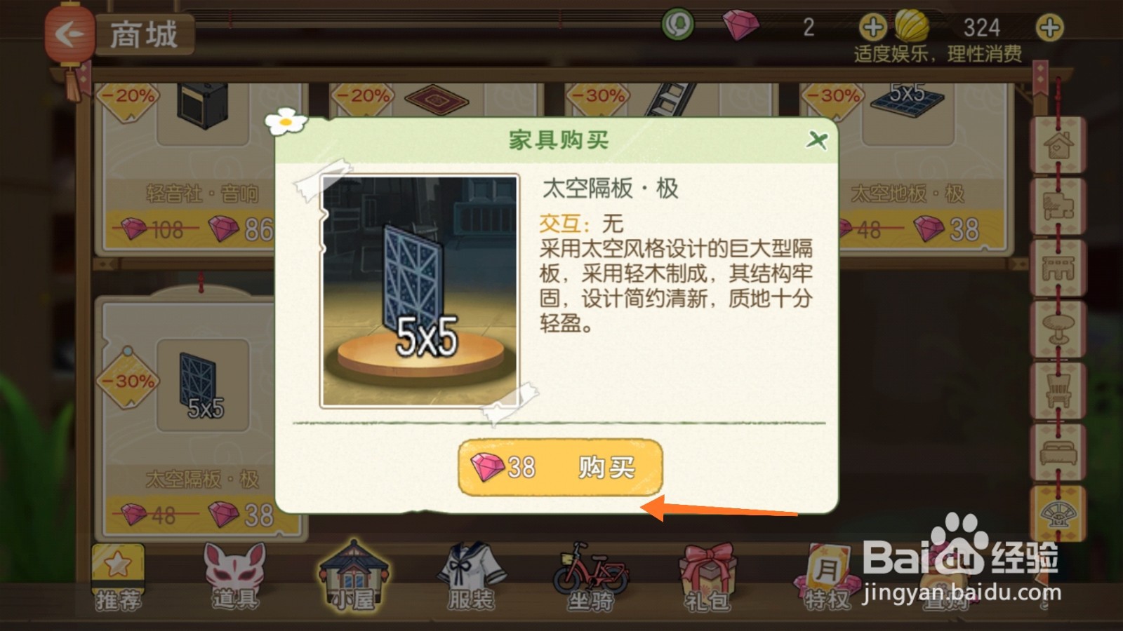
Task: Buy the item for 38 gems via 购买
Action: tap(560, 467)
